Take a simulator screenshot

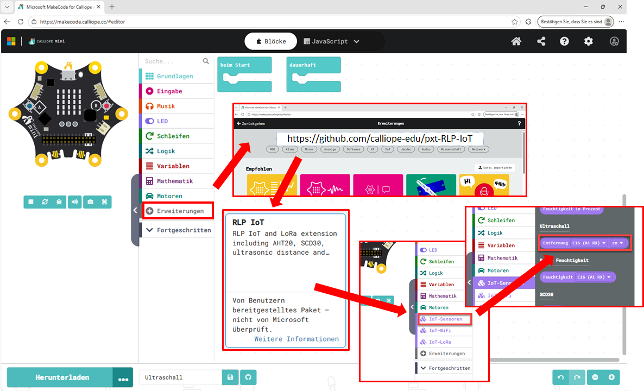pos(90,202)
